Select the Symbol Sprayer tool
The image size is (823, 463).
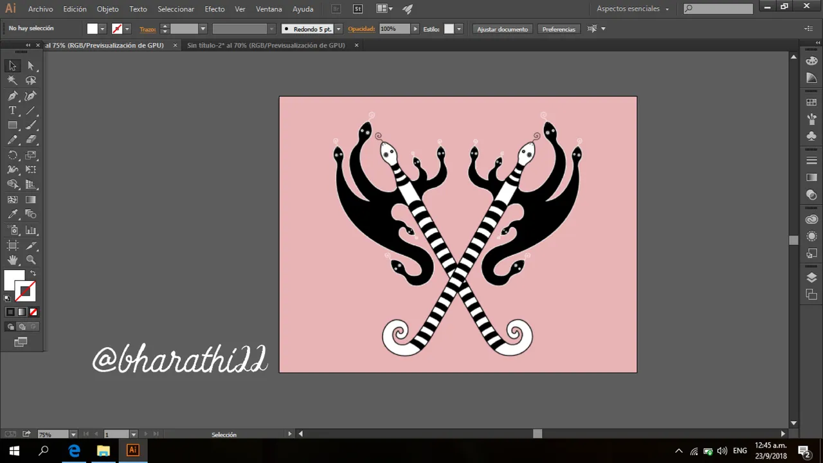click(x=12, y=230)
